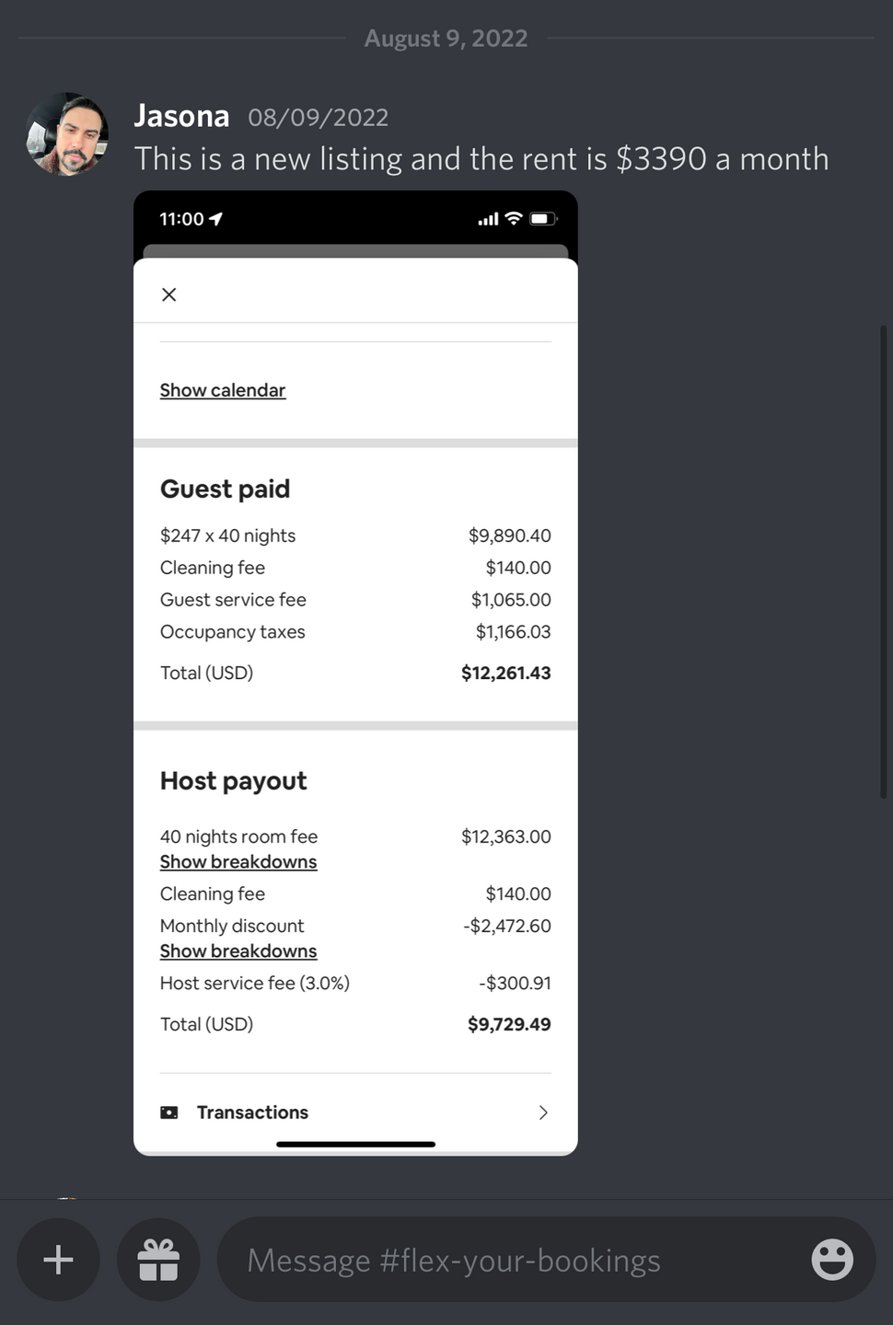Open the Transactions chevron arrow
Screen dimensions: 893x1325
tap(543, 1112)
